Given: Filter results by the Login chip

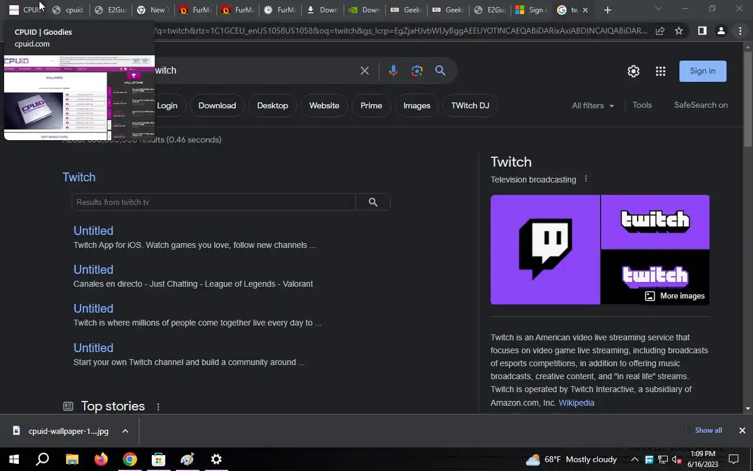Looking at the screenshot, I should (167, 105).
